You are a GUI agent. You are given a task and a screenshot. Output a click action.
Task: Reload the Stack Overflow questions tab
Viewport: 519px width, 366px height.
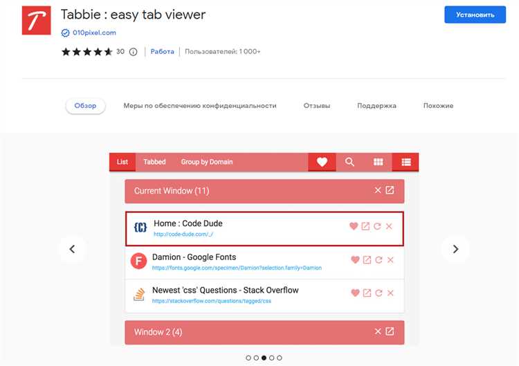(379, 293)
